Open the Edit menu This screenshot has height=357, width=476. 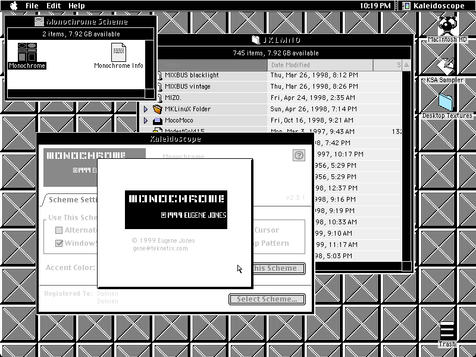(54, 5)
